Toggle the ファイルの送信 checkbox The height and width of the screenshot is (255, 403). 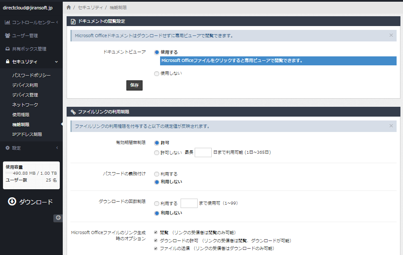point(155,248)
